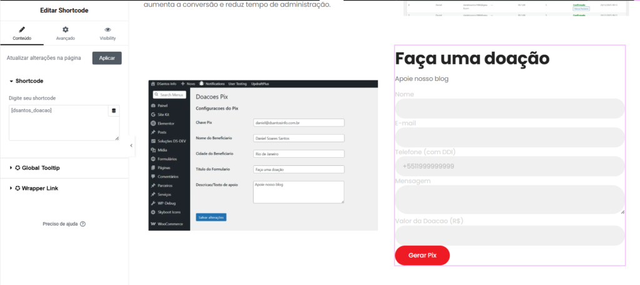Click the help question mark icon
Screen dimensions: 640x285
(x=82, y=224)
